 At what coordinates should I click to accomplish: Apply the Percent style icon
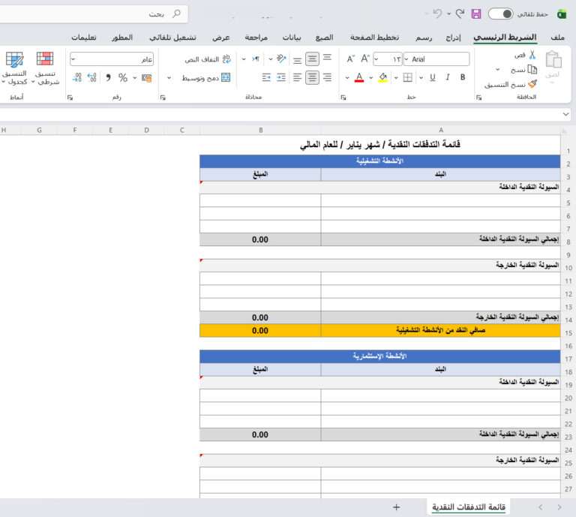(x=123, y=77)
